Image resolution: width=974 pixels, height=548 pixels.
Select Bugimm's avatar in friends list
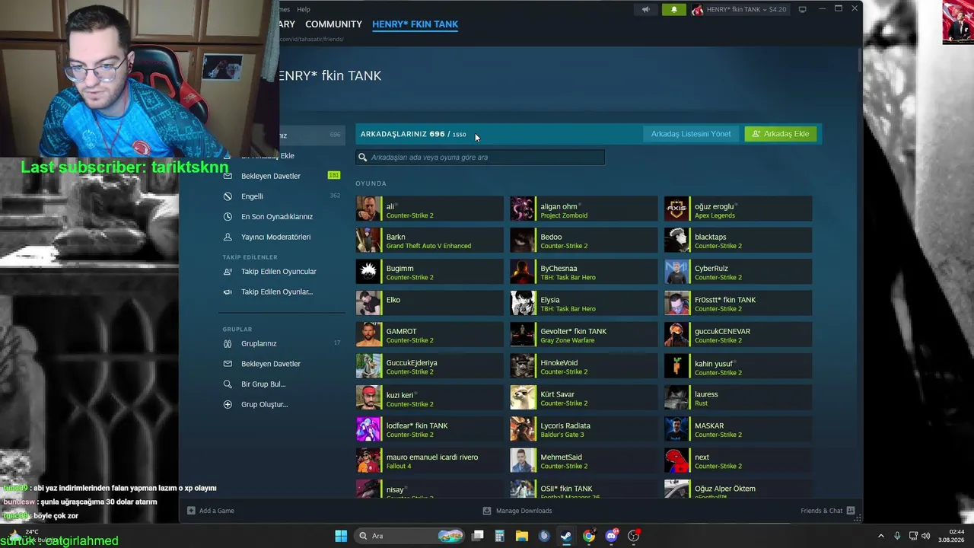368,272
